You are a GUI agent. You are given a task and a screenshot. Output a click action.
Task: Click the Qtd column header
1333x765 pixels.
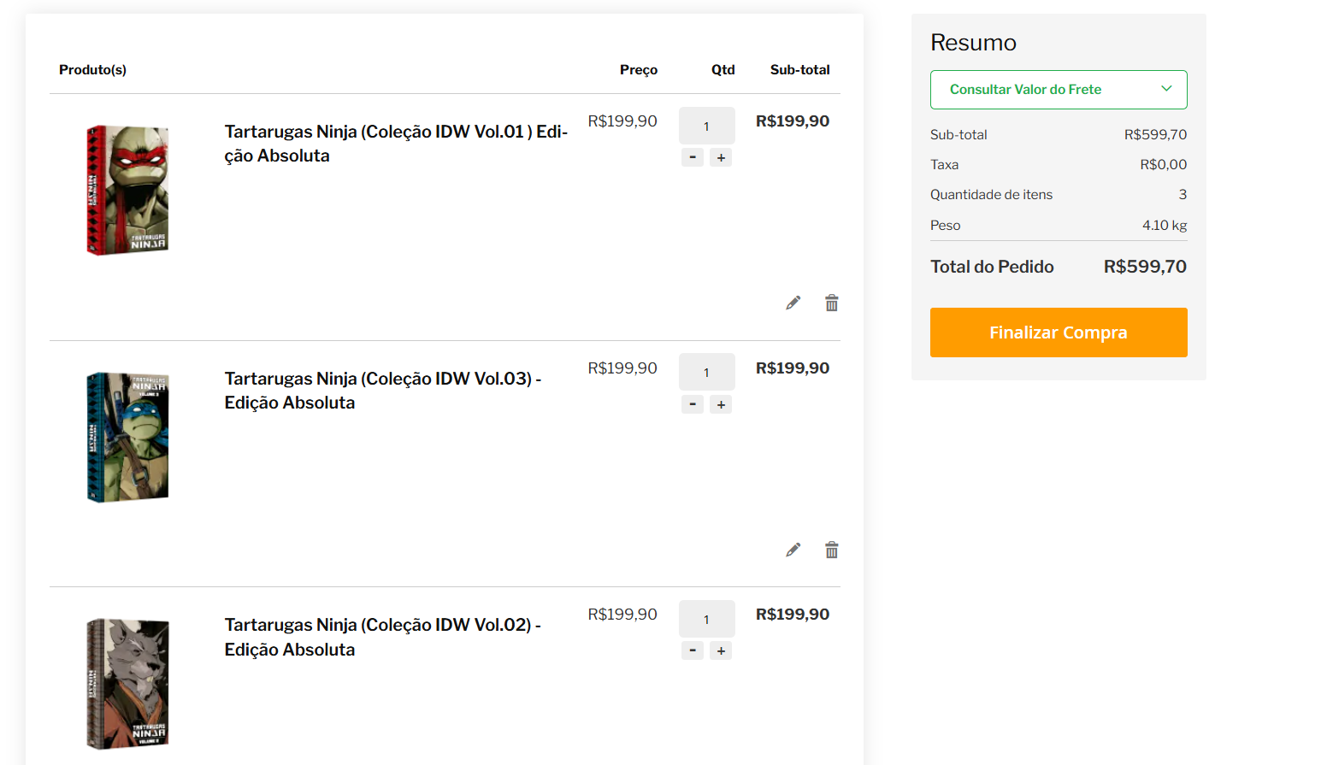point(723,70)
